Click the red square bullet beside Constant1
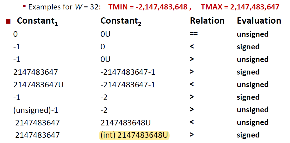This screenshot has height=143, width=290. point(8,22)
